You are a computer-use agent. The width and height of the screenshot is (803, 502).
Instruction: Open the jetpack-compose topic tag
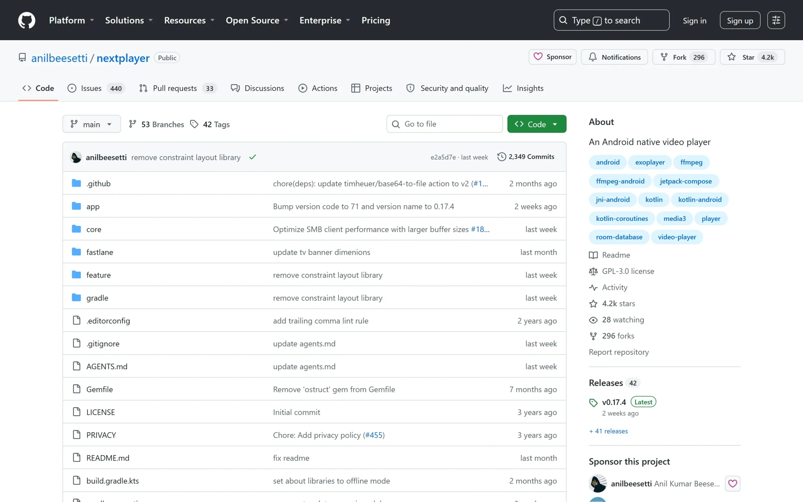point(686,181)
